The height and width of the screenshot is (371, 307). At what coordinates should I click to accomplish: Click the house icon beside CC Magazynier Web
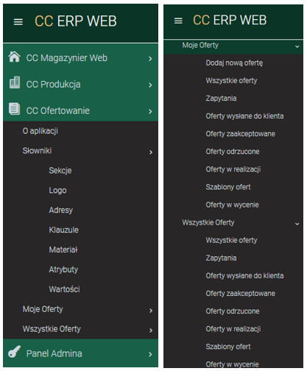14,57
